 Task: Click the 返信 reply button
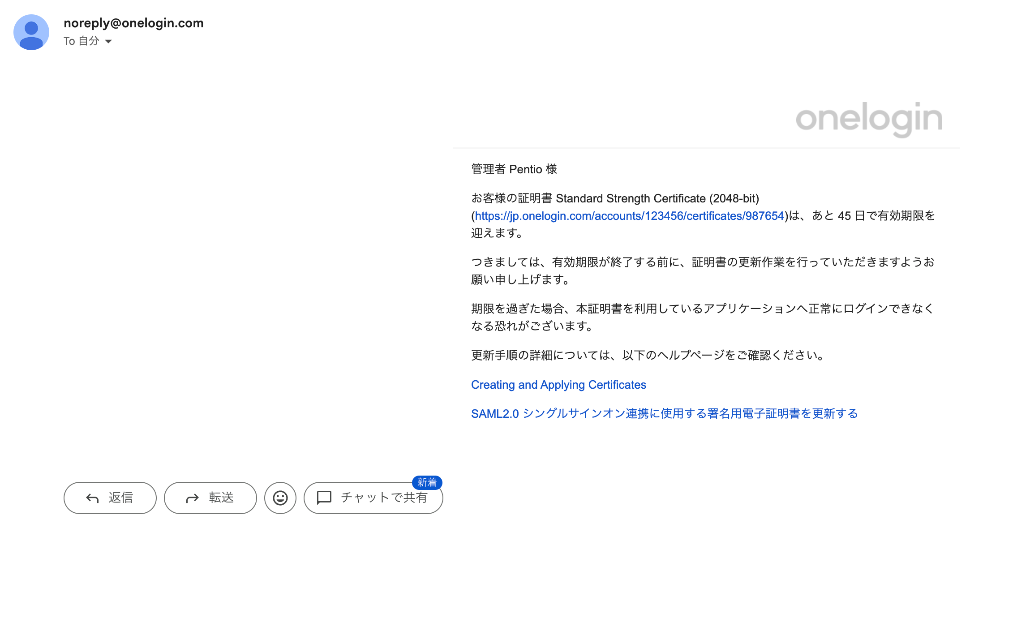coord(110,498)
